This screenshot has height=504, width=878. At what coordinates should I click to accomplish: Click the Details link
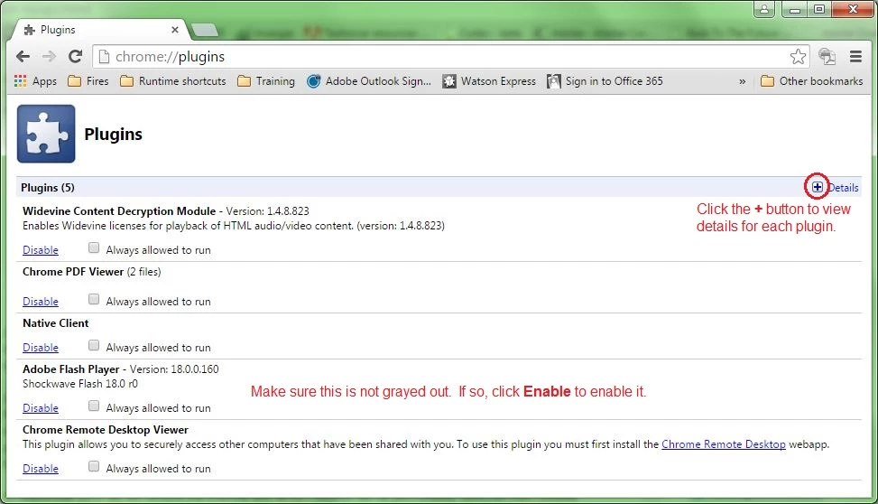pyautogui.click(x=844, y=187)
